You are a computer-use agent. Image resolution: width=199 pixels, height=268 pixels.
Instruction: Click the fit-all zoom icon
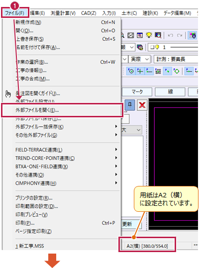click(x=131, y=35)
